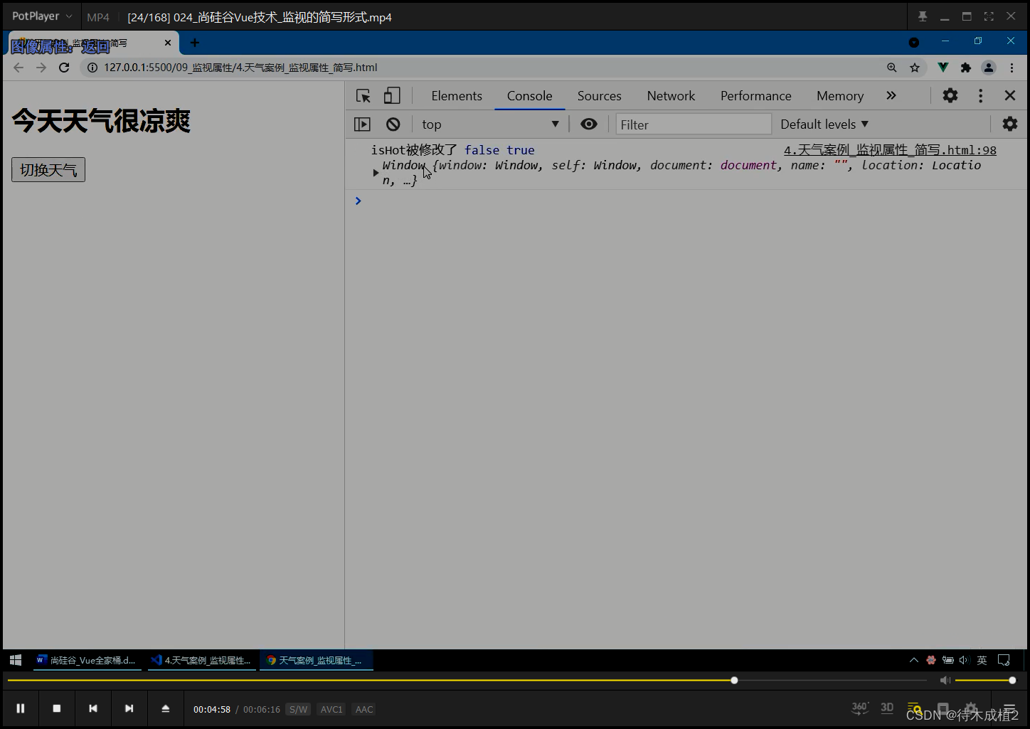Open the notification center icon
The height and width of the screenshot is (729, 1030).
tap(1004, 660)
